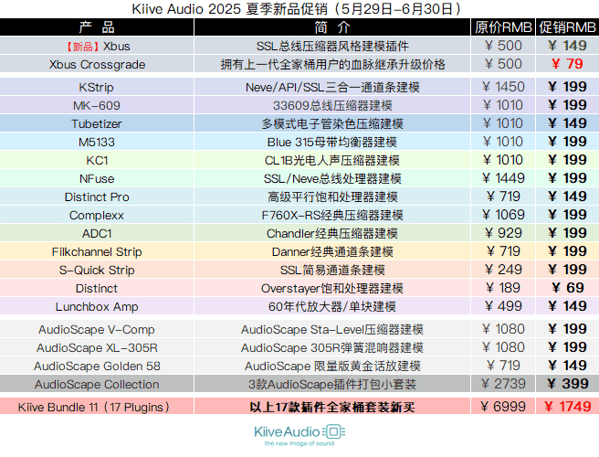Select the AudioScape V-Comp cell
Viewport: 599px width, 457px height.
97,329
